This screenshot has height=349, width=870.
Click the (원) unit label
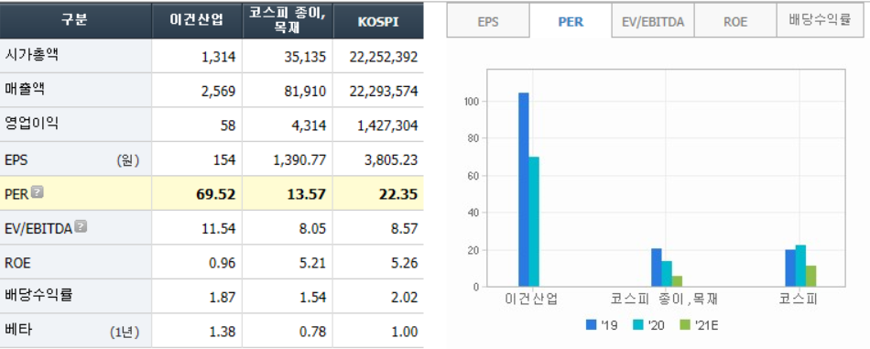(128, 160)
